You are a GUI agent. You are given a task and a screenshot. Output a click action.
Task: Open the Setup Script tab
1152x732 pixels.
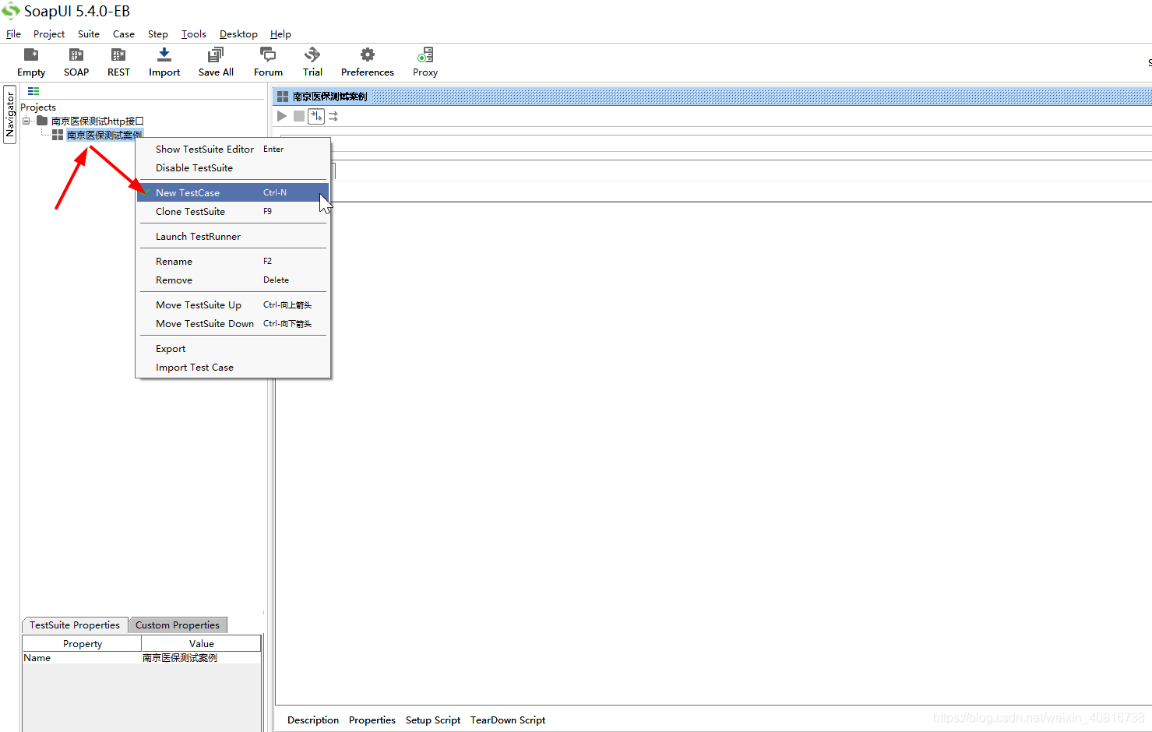[x=433, y=720]
